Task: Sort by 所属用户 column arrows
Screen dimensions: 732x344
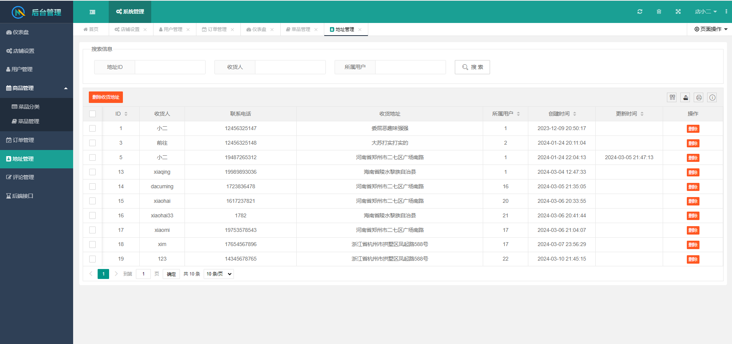Action: pyautogui.click(x=518, y=114)
